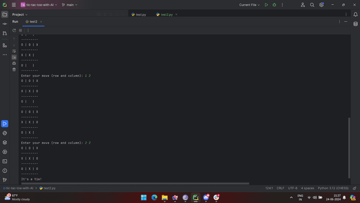
Task: Open the Terminal tool window
Action: (x=5, y=161)
